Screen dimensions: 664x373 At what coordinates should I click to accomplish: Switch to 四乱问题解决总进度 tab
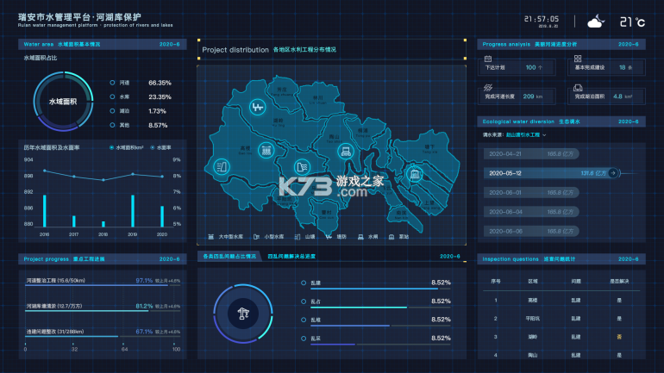pos(291,257)
